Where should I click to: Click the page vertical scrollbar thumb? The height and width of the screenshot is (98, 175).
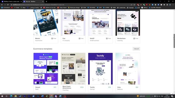point(174,41)
